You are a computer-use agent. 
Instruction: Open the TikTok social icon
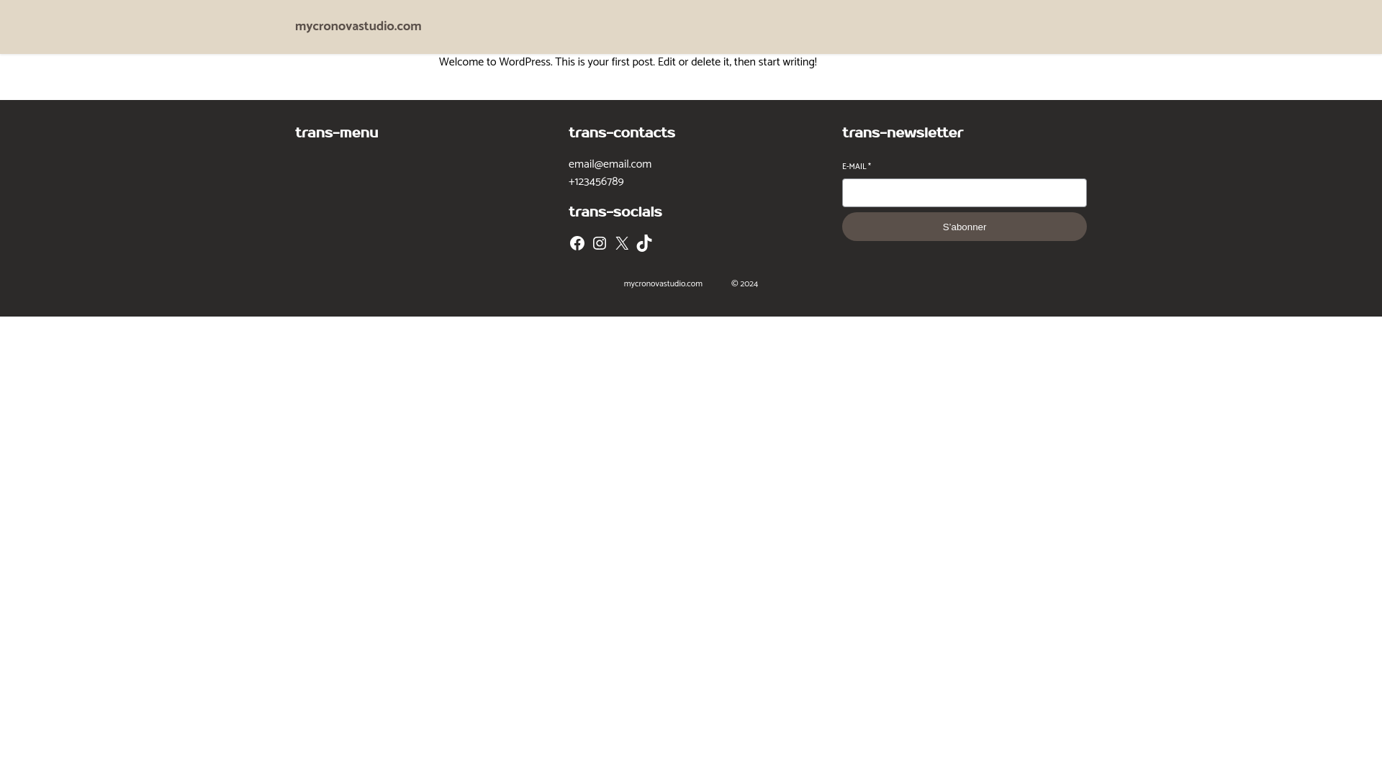point(644,243)
